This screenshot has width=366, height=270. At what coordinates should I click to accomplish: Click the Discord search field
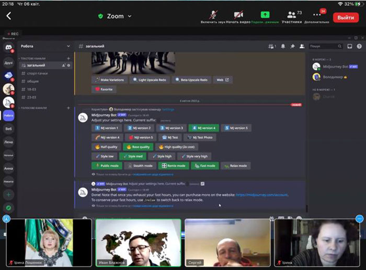[x=326, y=46]
